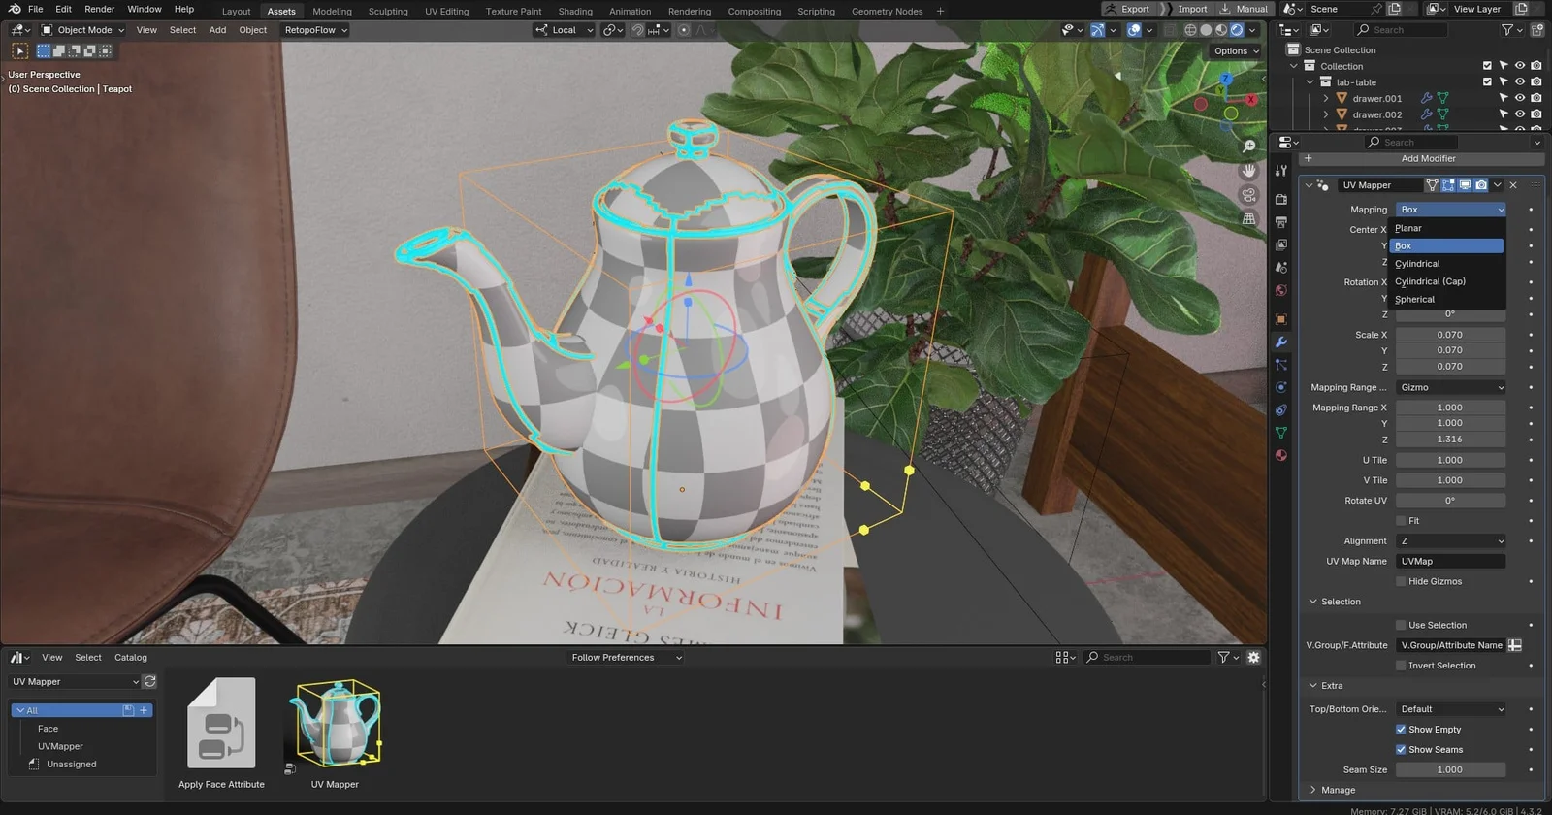Image resolution: width=1552 pixels, height=815 pixels.
Task: Uncheck the Show Seams checkbox
Action: [x=1401, y=749]
